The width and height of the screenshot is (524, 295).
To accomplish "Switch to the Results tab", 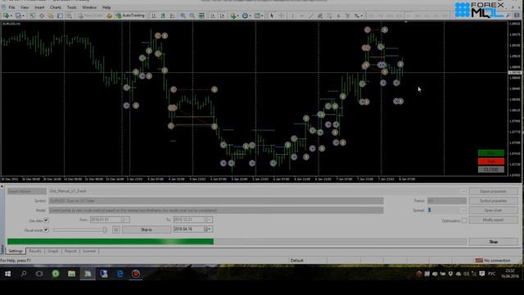I will click(34, 251).
